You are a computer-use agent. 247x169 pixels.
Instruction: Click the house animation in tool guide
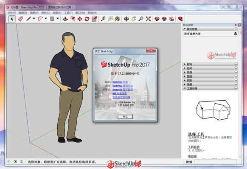point(213,110)
